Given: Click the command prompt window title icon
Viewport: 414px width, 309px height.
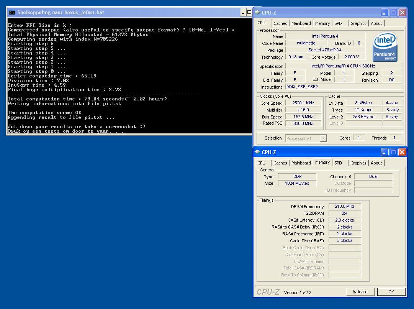Looking at the screenshot, I should coord(12,12).
